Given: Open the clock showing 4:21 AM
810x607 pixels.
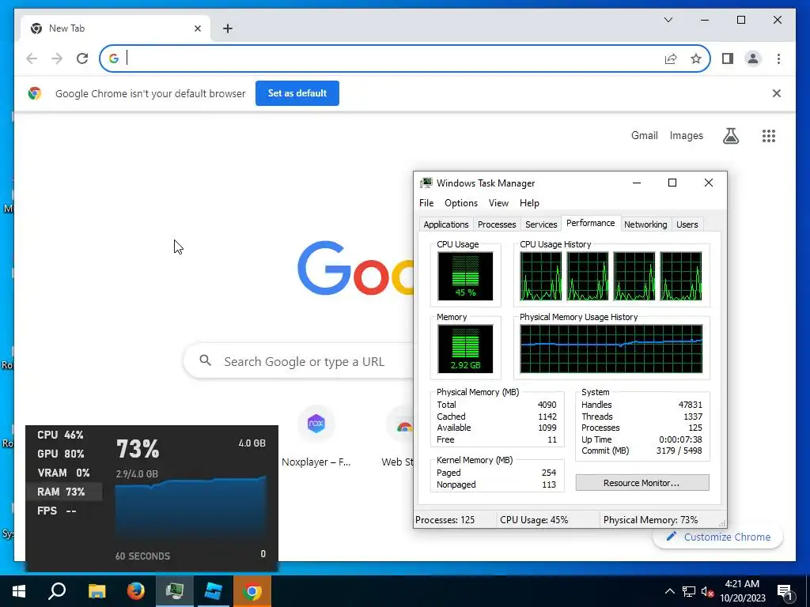Looking at the screenshot, I should 742,591.
